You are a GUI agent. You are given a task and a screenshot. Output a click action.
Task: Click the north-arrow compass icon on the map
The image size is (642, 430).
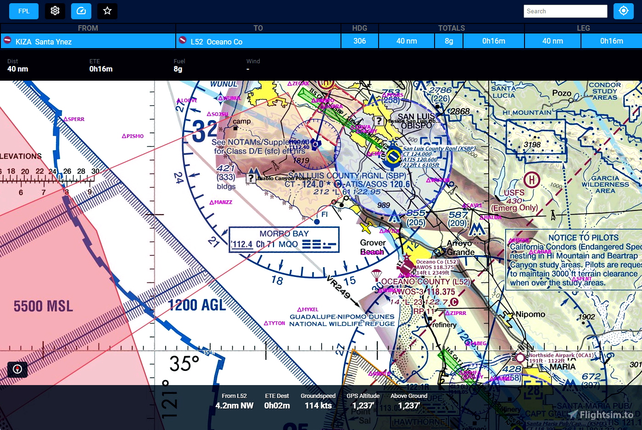[x=17, y=369]
